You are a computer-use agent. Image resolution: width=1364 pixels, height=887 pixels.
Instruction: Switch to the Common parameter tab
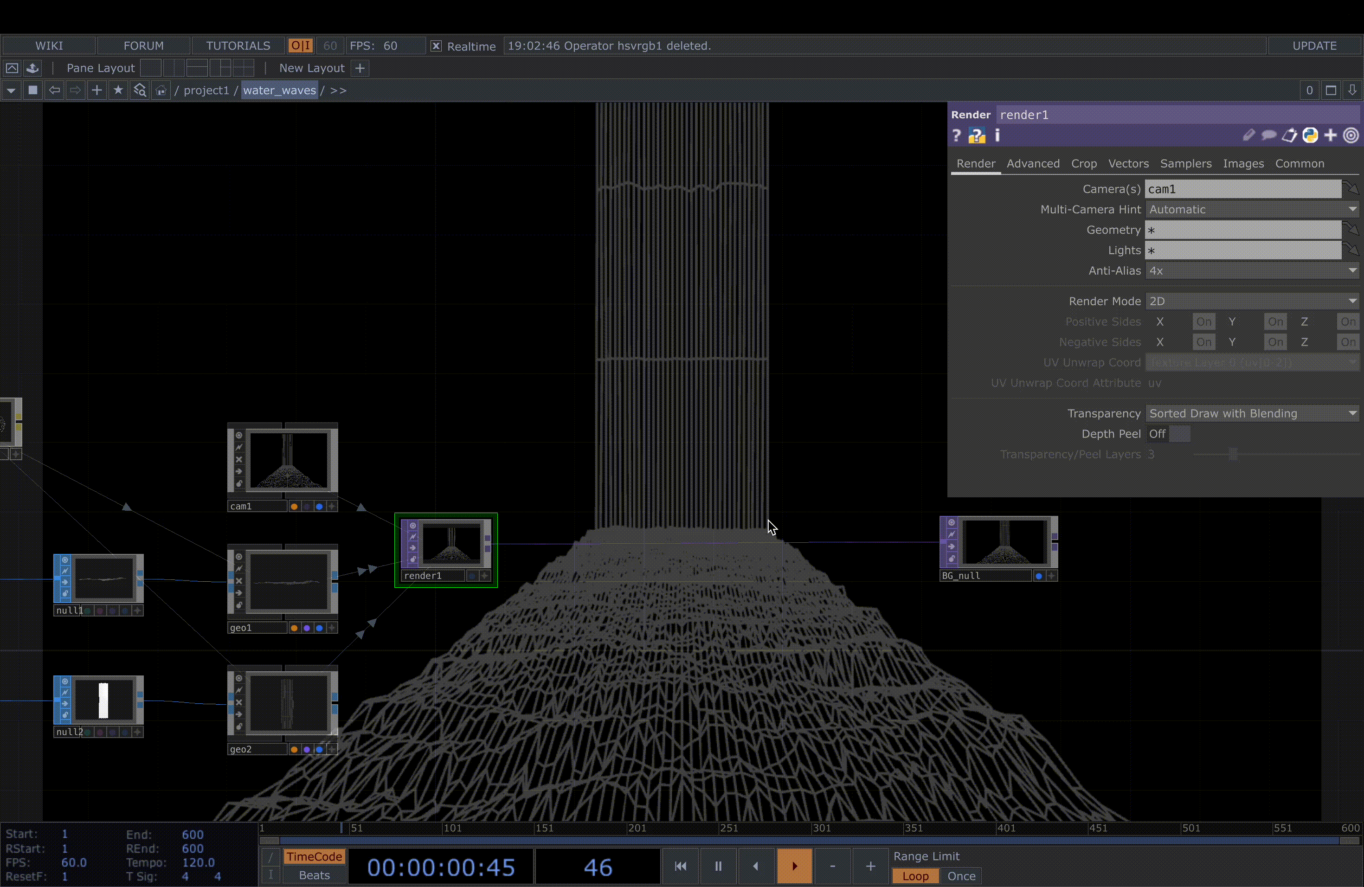click(1300, 163)
